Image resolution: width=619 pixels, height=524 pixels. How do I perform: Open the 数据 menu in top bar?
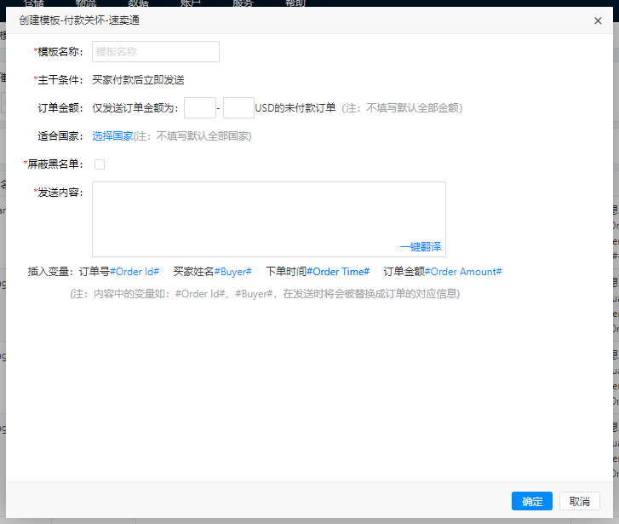point(139,3)
